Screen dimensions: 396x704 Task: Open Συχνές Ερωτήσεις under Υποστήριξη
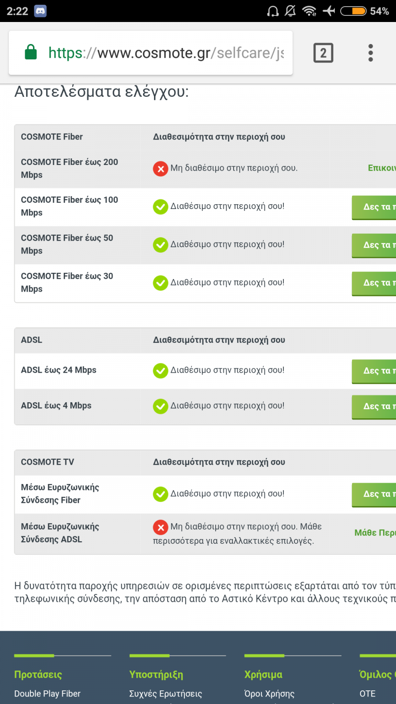click(165, 693)
